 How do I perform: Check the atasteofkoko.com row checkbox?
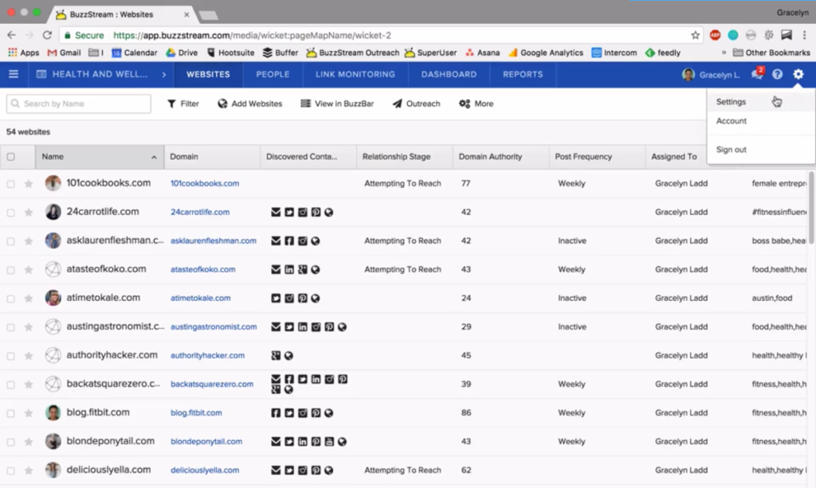pyautogui.click(x=10, y=270)
